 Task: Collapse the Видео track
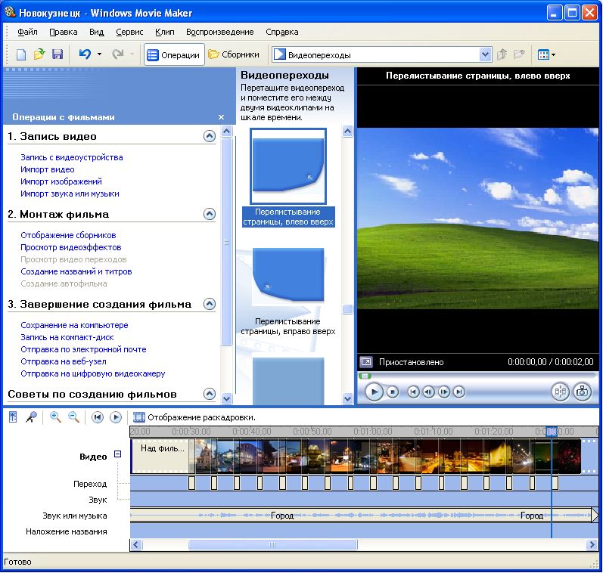tap(118, 454)
